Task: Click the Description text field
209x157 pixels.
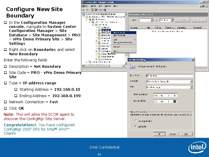Action: click(170, 76)
